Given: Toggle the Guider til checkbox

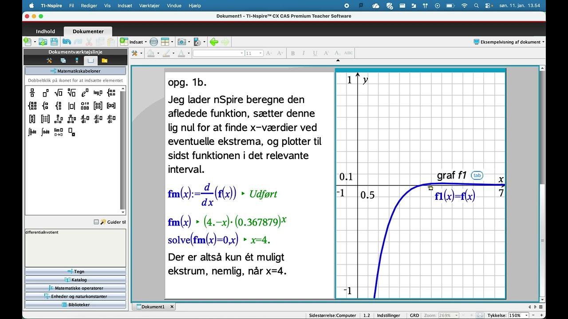Looking at the screenshot, I should pos(96,222).
